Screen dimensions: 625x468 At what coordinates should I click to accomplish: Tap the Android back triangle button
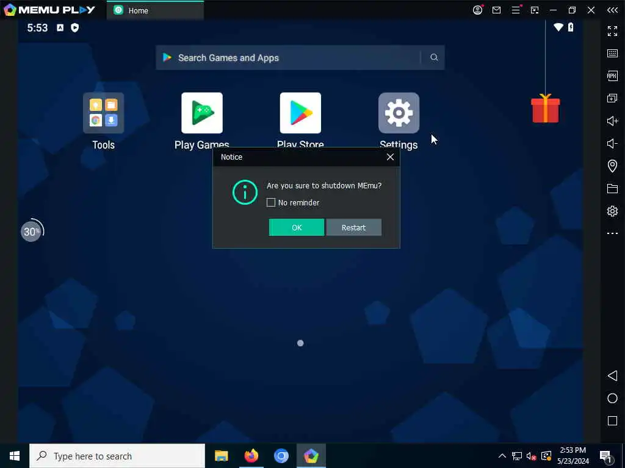(612, 375)
